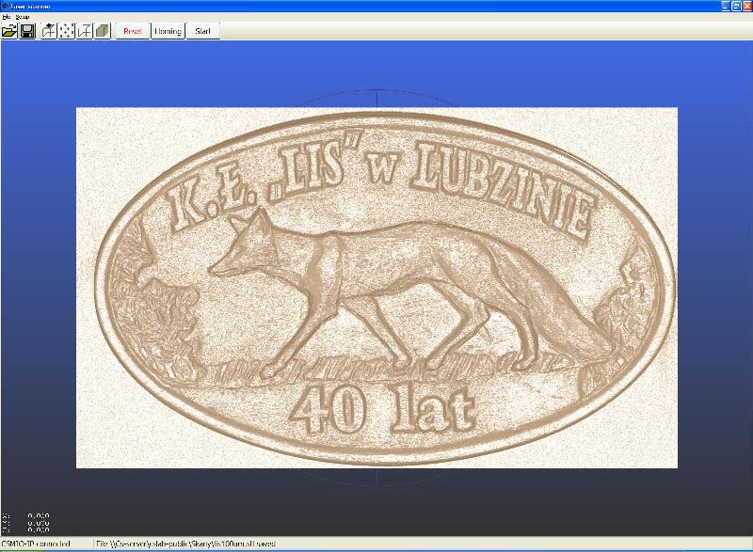Switch to point cloud display icon

pos(67,31)
